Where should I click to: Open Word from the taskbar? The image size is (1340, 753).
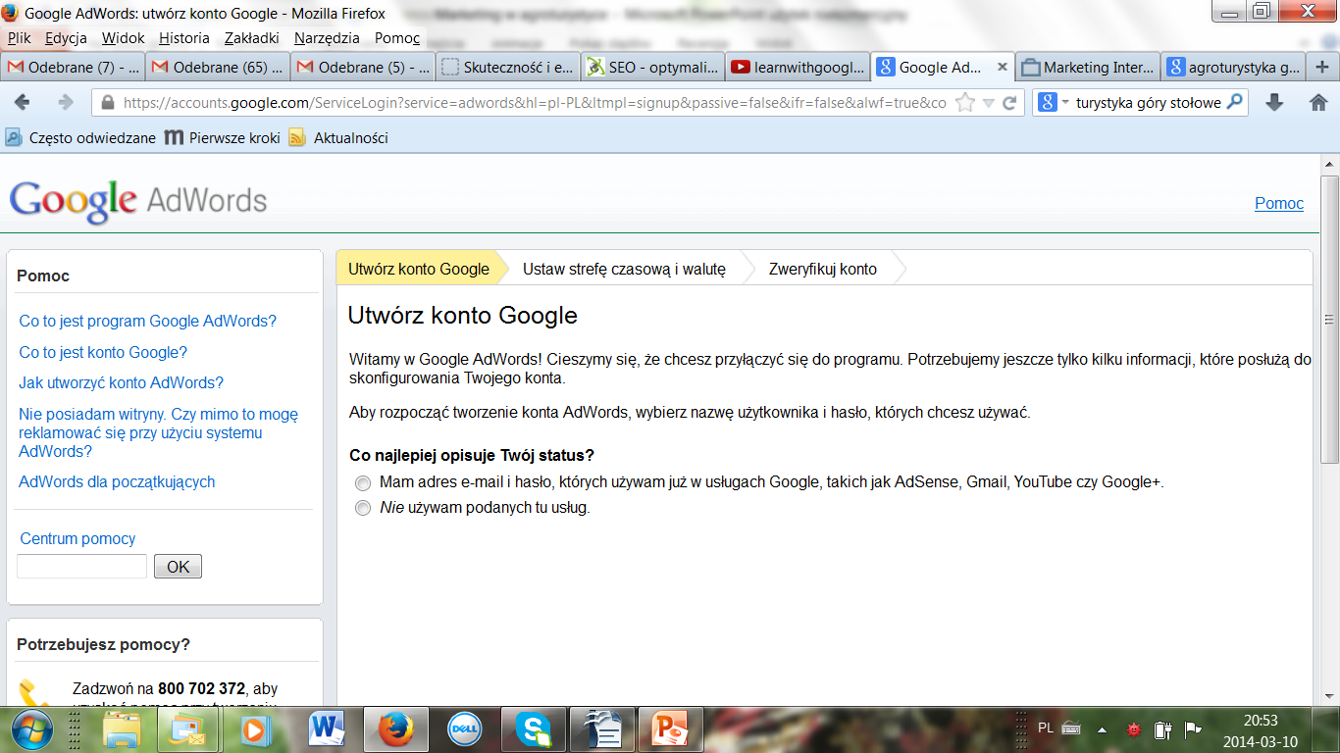(328, 729)
